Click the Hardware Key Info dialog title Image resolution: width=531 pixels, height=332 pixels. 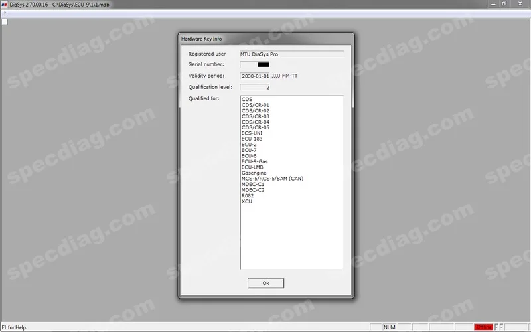click(x=201, y=39)
